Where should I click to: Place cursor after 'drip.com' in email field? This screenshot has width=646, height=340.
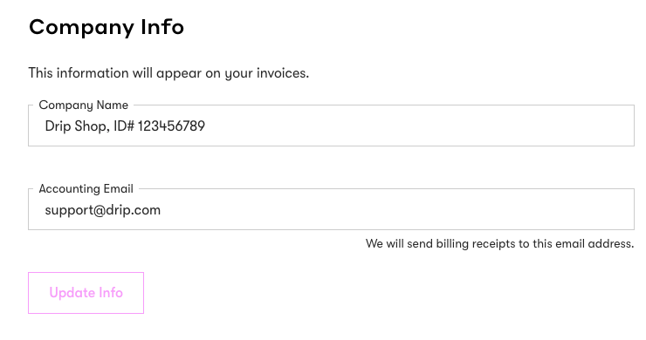click(x=161, y=210)
